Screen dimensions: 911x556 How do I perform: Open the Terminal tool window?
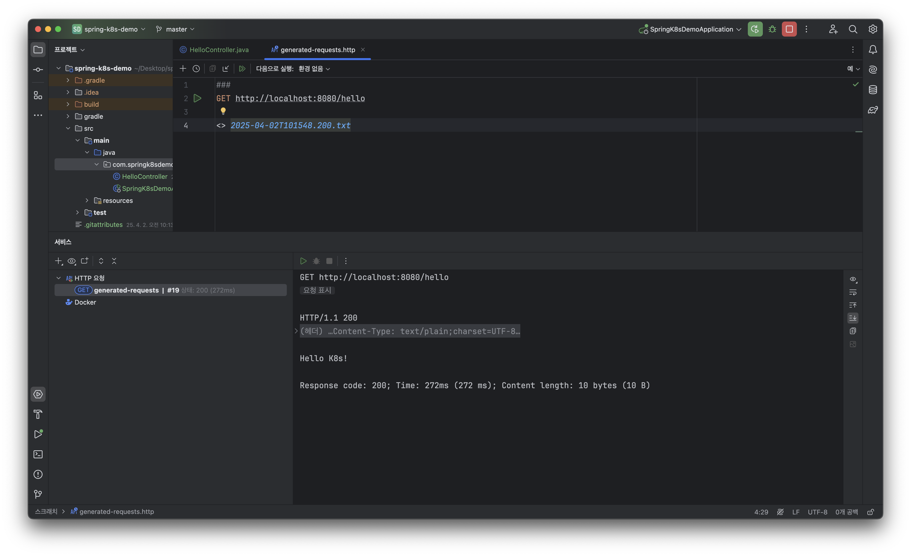(38, 454)
